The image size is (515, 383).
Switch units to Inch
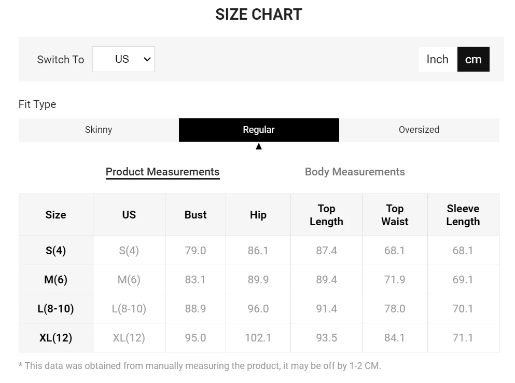tap(437, 59)
